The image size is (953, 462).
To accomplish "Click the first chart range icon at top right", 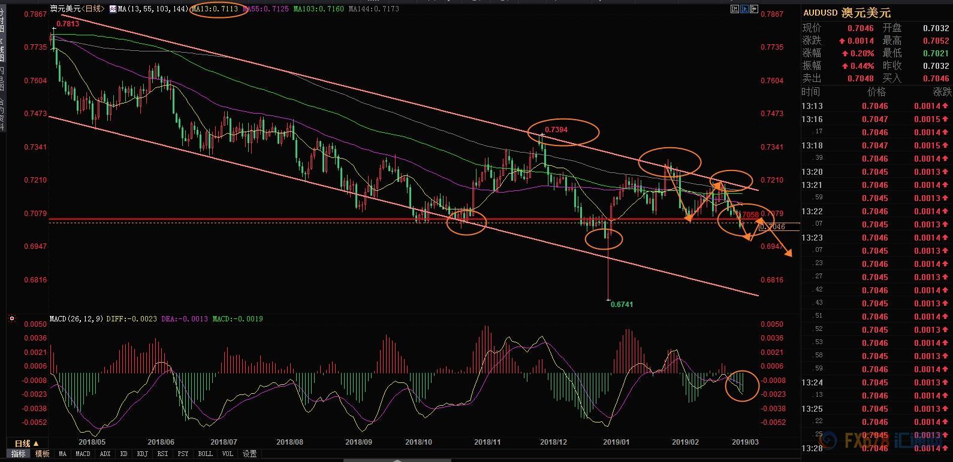I will coord(735,9).
